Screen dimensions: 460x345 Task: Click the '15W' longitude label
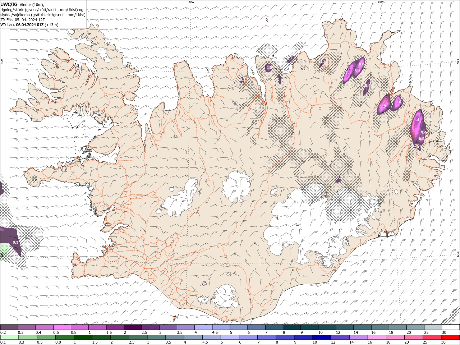pos(381,2)
